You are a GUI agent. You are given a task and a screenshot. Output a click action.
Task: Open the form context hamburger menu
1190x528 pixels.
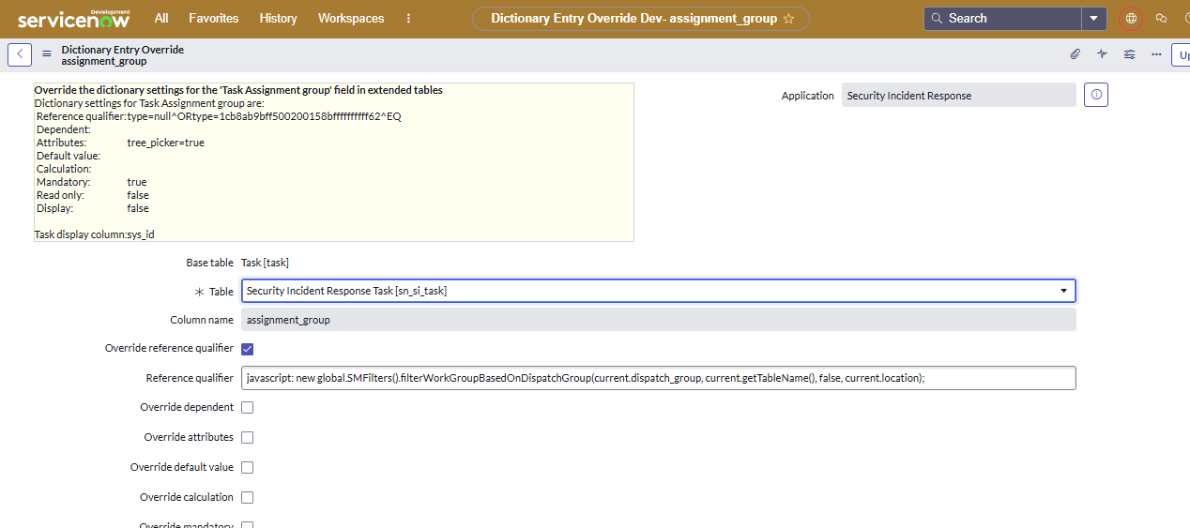[47, 54]
